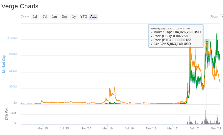Click the $90M axis label
The width and height of the screenshot is (223, 135).
pos(13,54)
